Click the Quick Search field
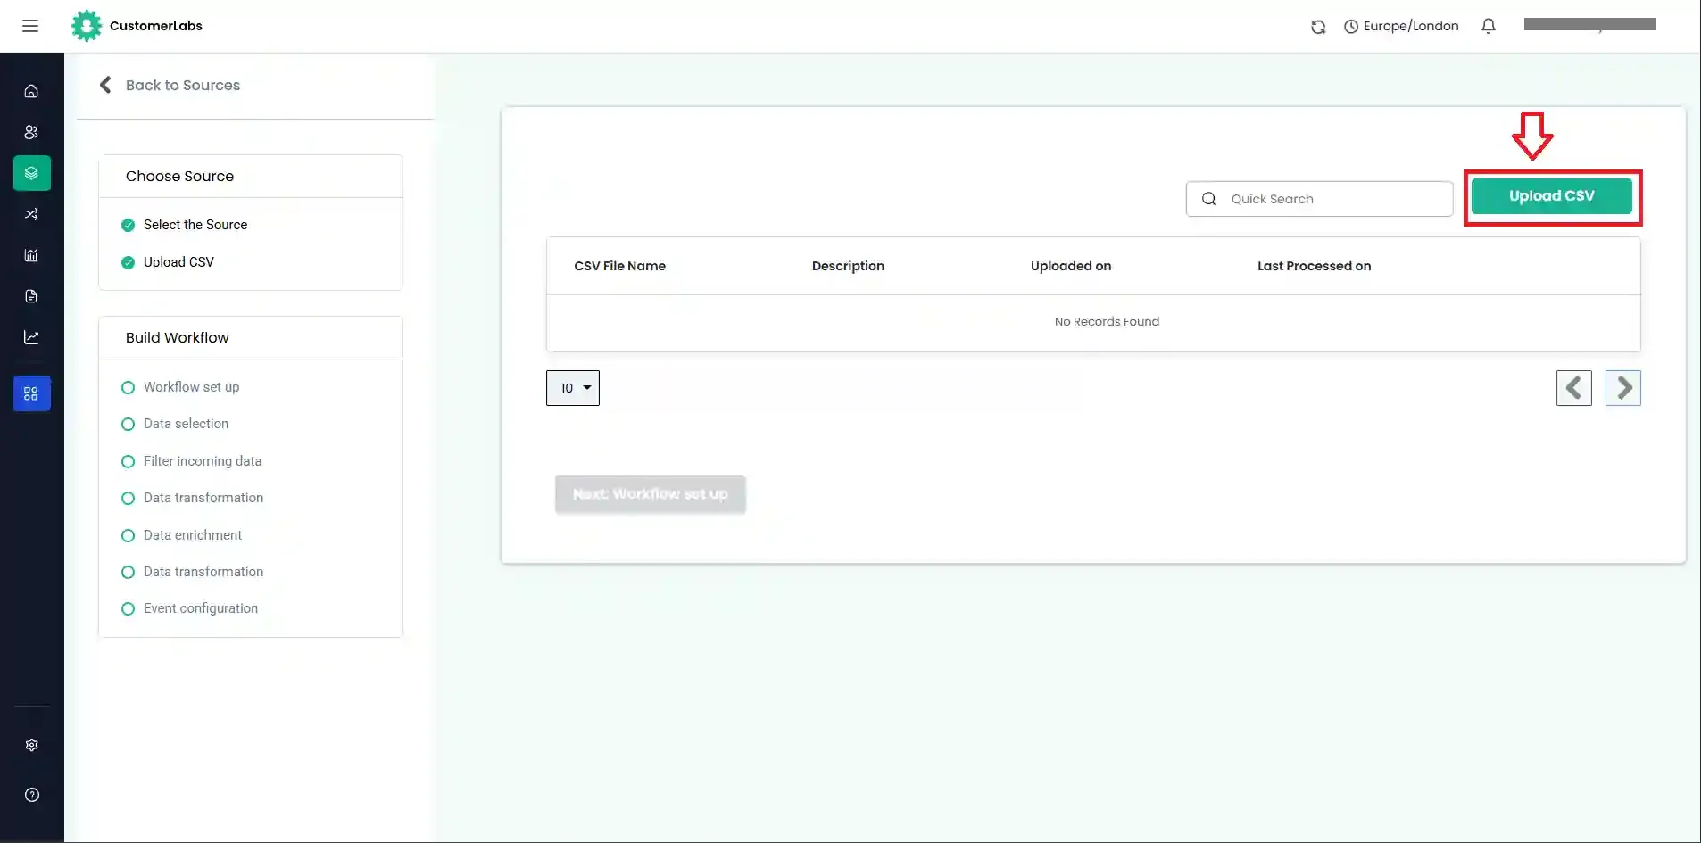The height and width of the screenshot is (843, 1701). click(x=1319, y=199)
